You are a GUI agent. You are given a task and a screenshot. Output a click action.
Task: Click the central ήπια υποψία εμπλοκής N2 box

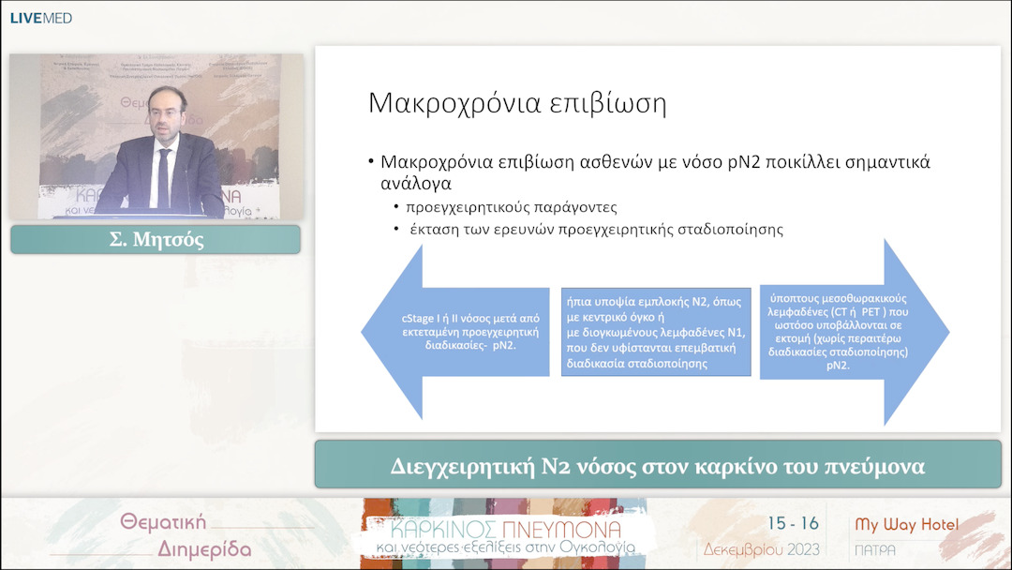[655, 333]
